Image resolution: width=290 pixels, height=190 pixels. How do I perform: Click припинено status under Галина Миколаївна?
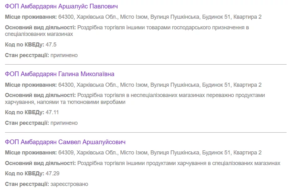pyautogui.click(x=64, y=123)
